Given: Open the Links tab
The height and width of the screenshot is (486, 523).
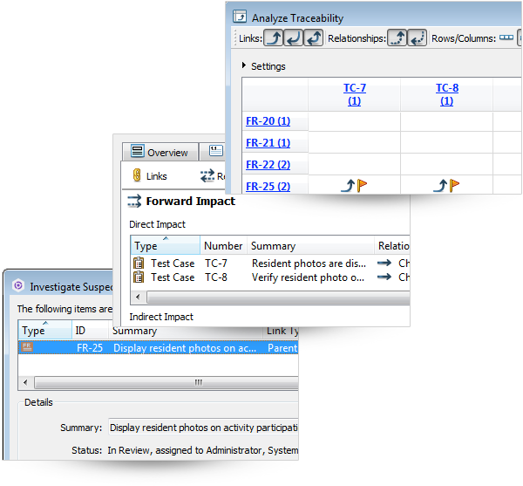Looking at the screenshot, I should tap(149, 176).
